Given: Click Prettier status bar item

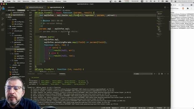Looking at the screenshot, I should (x=159, y=108).
